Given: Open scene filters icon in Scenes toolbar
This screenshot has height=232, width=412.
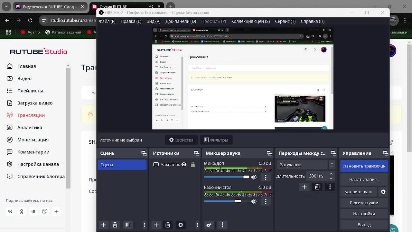Looking at the screenshot, I should pyautogui.click(x=128, y=225).
